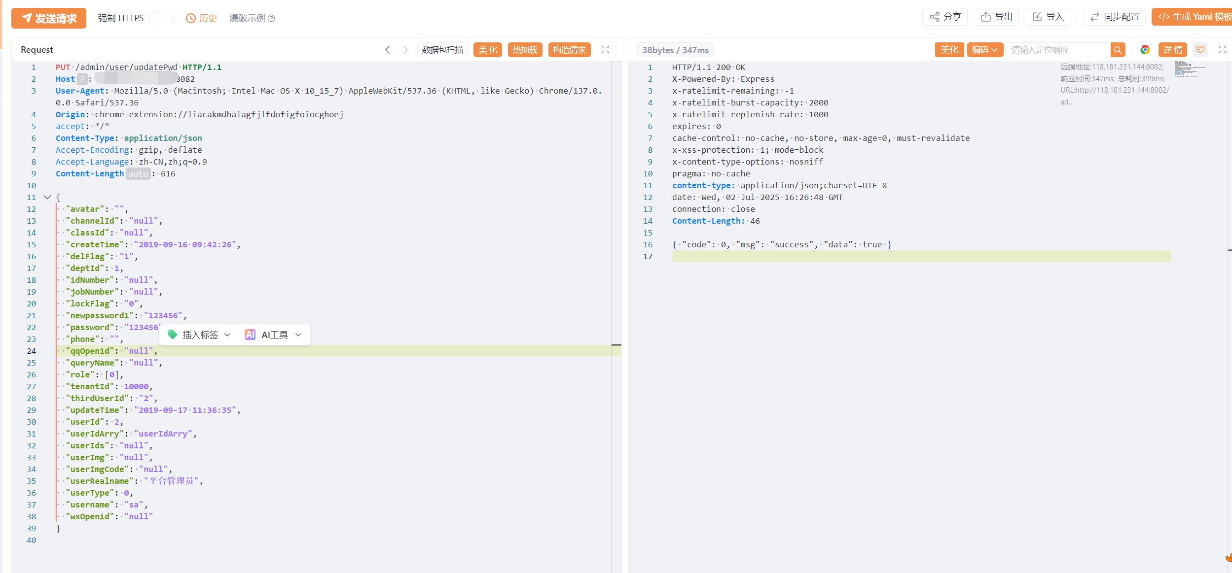Click the history clock icon
Image resolution: width=1232 pixels, height=573 pixels.
[191, 18]
